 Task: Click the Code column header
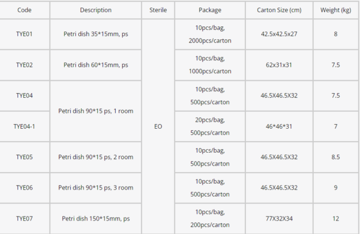point(24,10)
